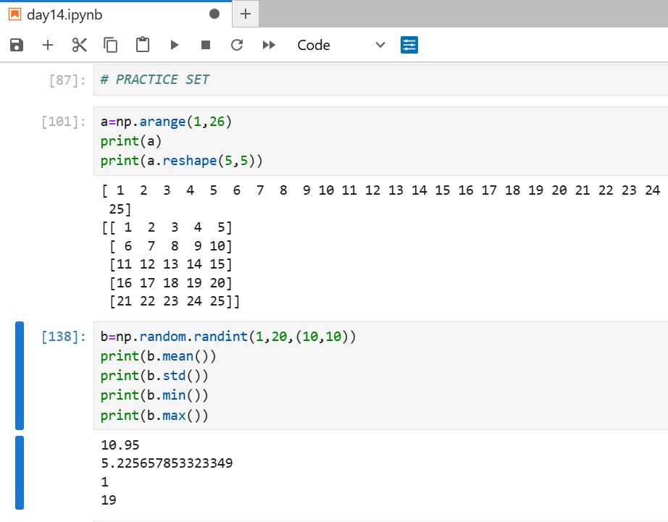The image size is (668, 522).
Task: Copy the selected cell
Action: [110, 44]
